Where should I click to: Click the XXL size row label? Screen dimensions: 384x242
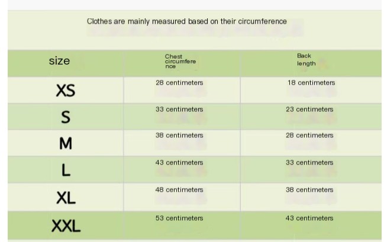click(x=66, y=225)
